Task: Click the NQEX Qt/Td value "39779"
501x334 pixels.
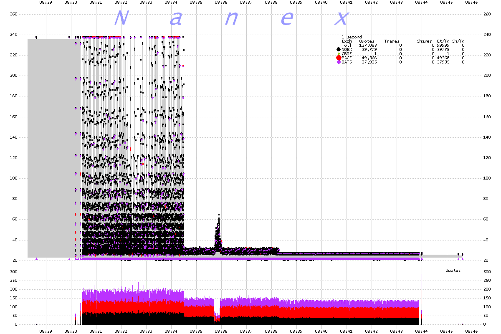Action: click(443, 50)
